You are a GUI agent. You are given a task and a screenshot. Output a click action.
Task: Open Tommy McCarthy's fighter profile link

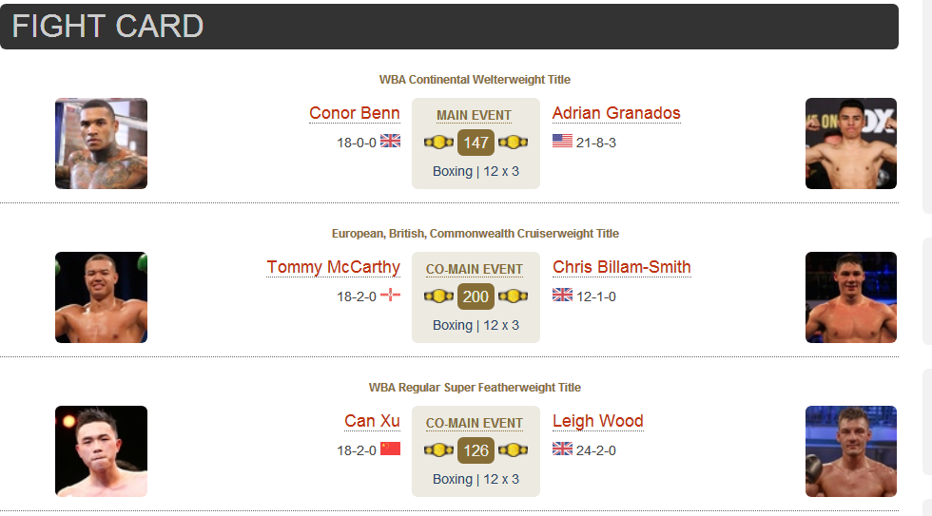333,267
